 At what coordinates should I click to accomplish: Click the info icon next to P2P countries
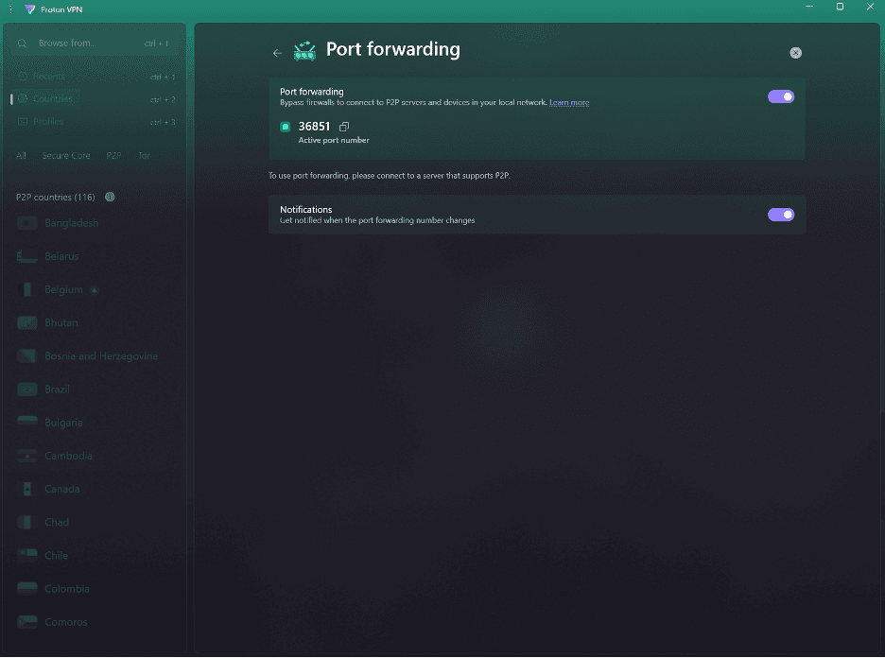tap(109, 197)
